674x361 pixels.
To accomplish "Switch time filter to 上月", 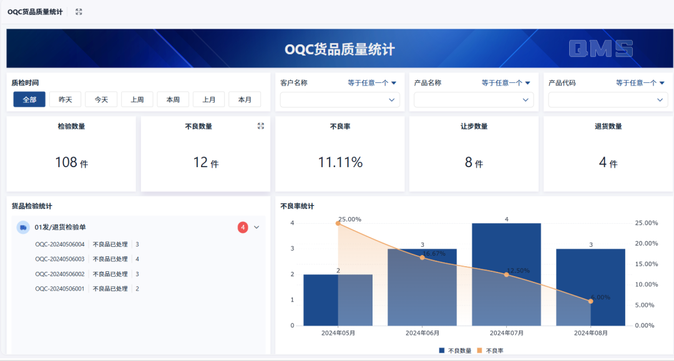I will pos(209,100).
